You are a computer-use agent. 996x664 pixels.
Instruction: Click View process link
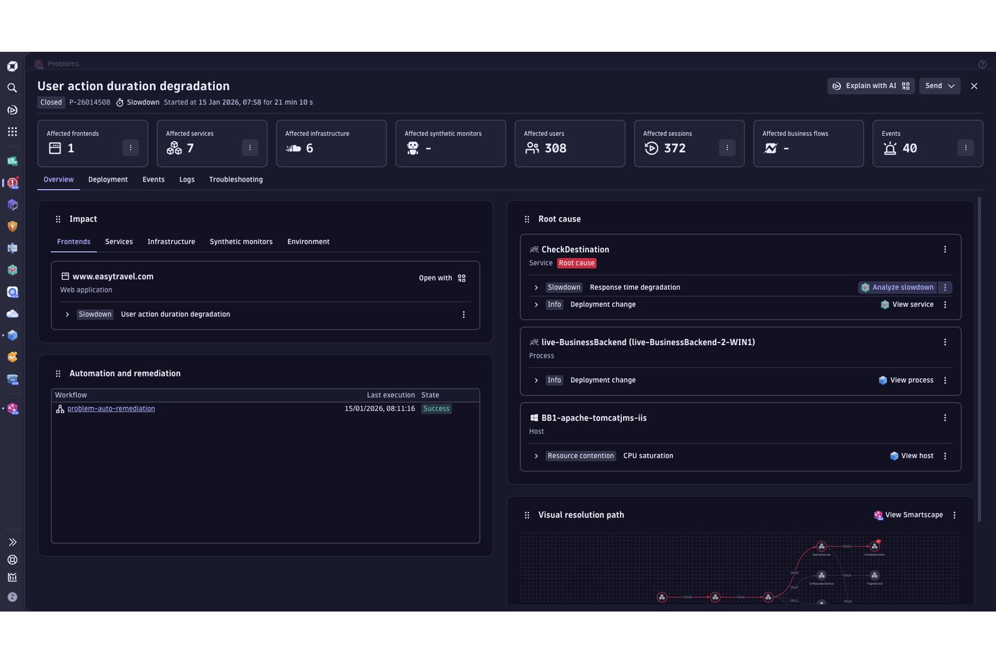click(x=906, y=380)
